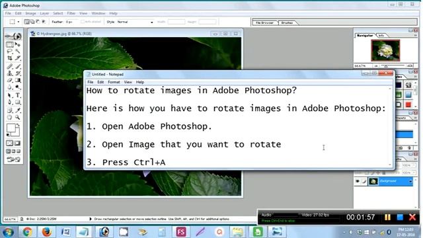This screenshot has height=238, width=423.
Task: Select the Hand tool
Action: click(10, 118)
